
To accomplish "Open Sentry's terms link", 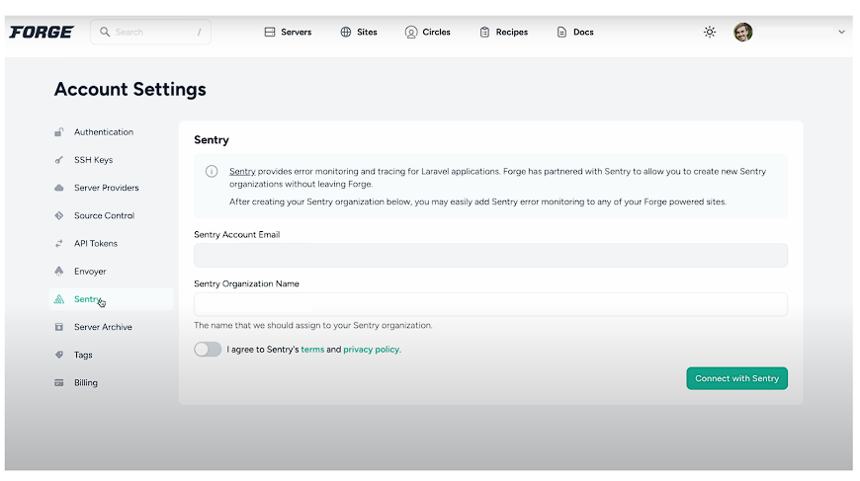I will 312,350.
